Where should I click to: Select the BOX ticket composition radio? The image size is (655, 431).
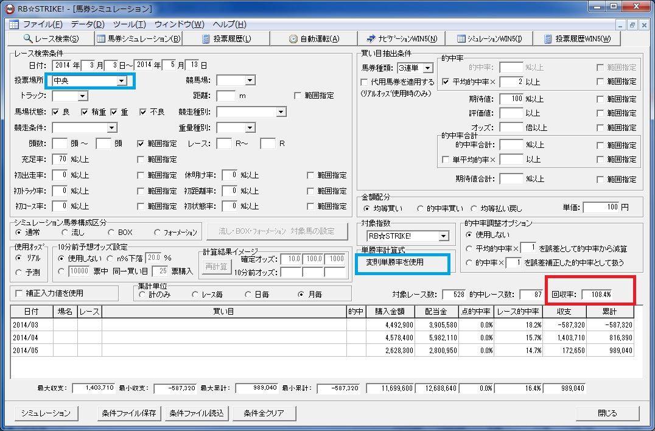111,232
